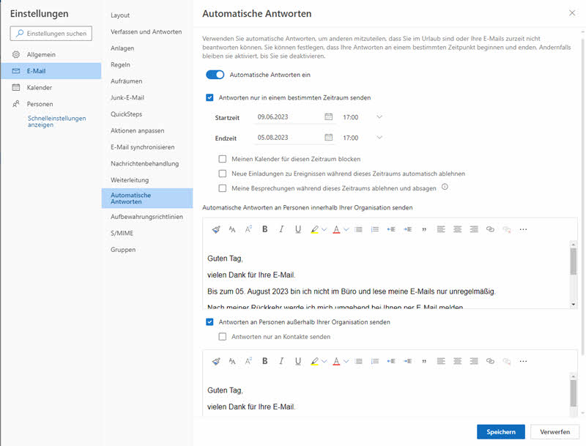
Task: Open font color dropdown in external toolbar
Action: 346,361
